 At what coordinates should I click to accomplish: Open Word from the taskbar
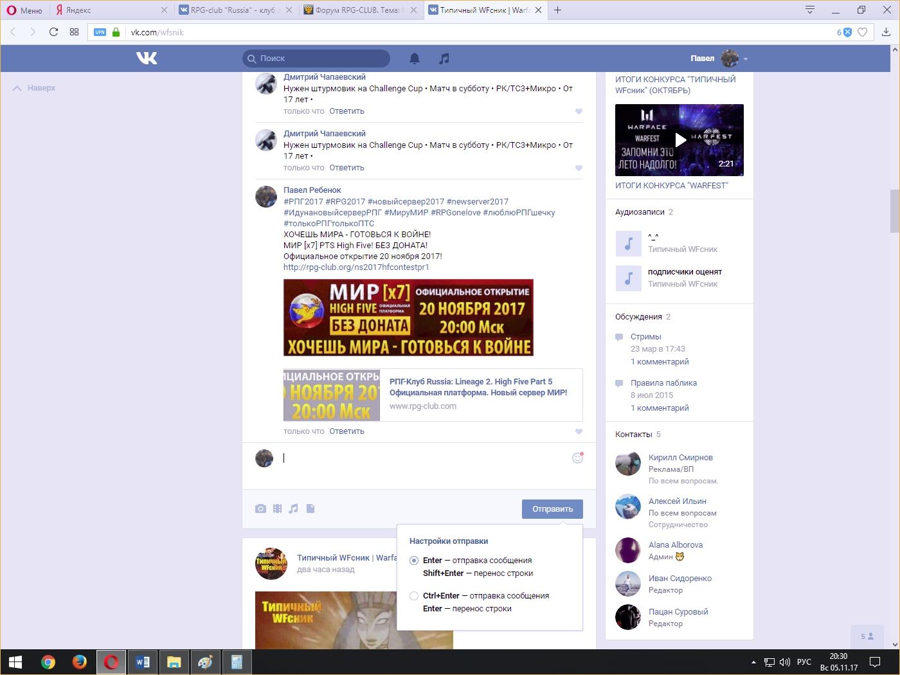(x=143, y=662)
